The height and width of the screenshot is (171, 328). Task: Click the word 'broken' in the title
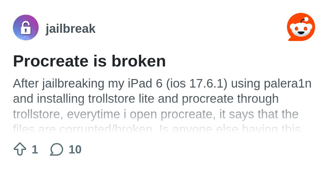(x=139, y=61)
